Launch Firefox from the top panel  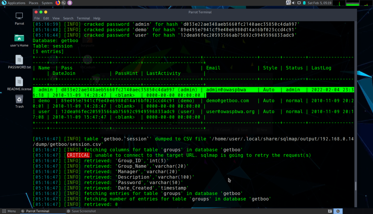point(58,3)
